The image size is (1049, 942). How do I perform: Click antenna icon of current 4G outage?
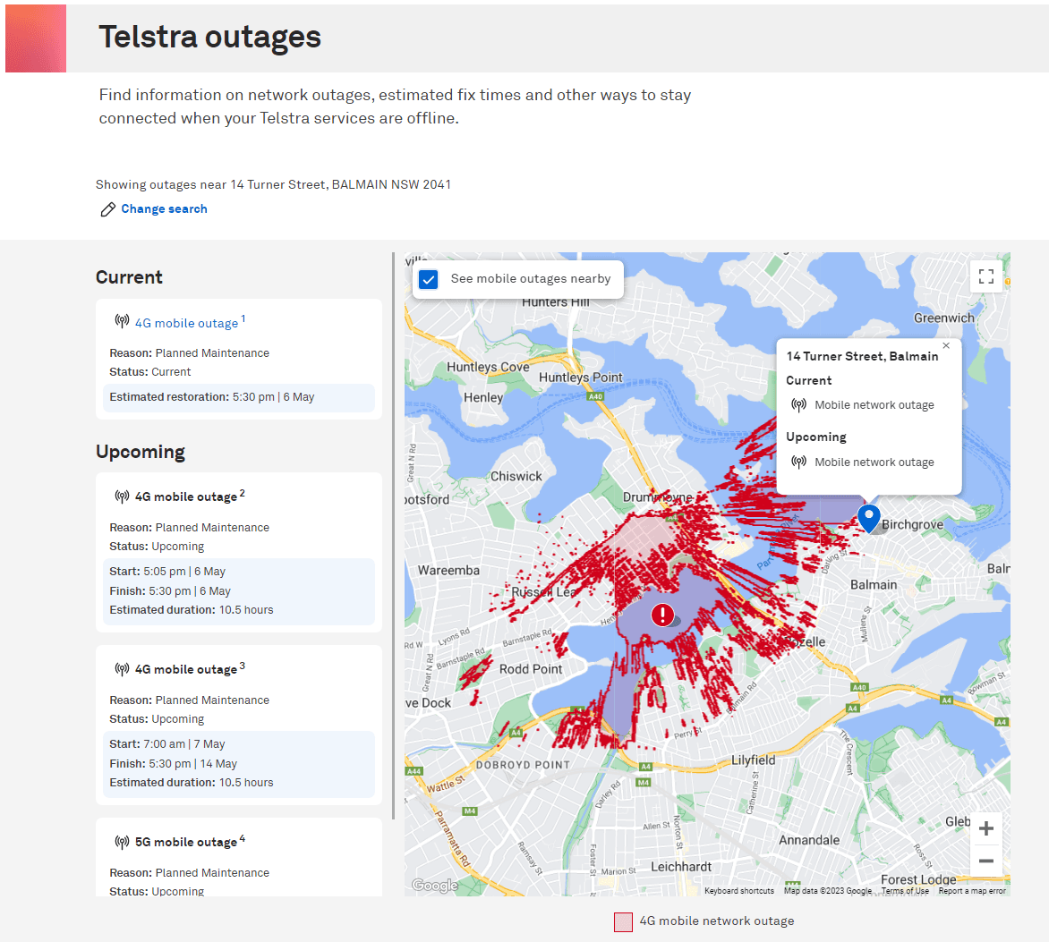click(122, 321)
